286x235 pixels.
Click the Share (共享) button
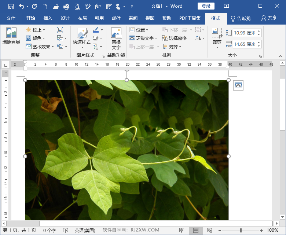point(269,18)
